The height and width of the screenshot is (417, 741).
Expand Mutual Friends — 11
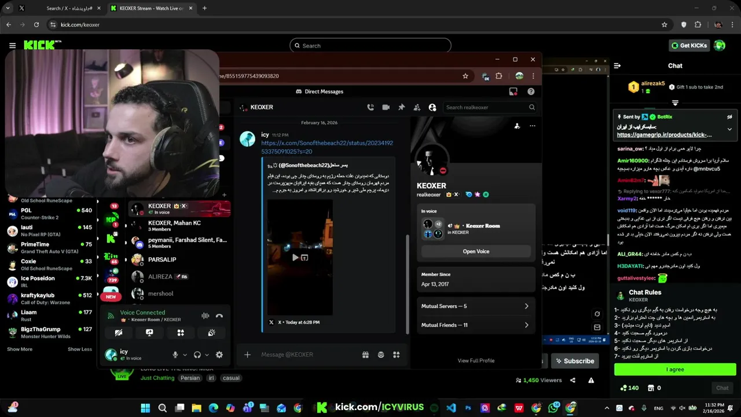point(475,325)
